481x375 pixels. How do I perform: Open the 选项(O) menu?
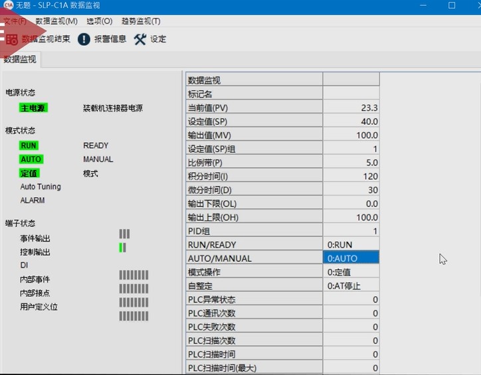tap(99, 21)
